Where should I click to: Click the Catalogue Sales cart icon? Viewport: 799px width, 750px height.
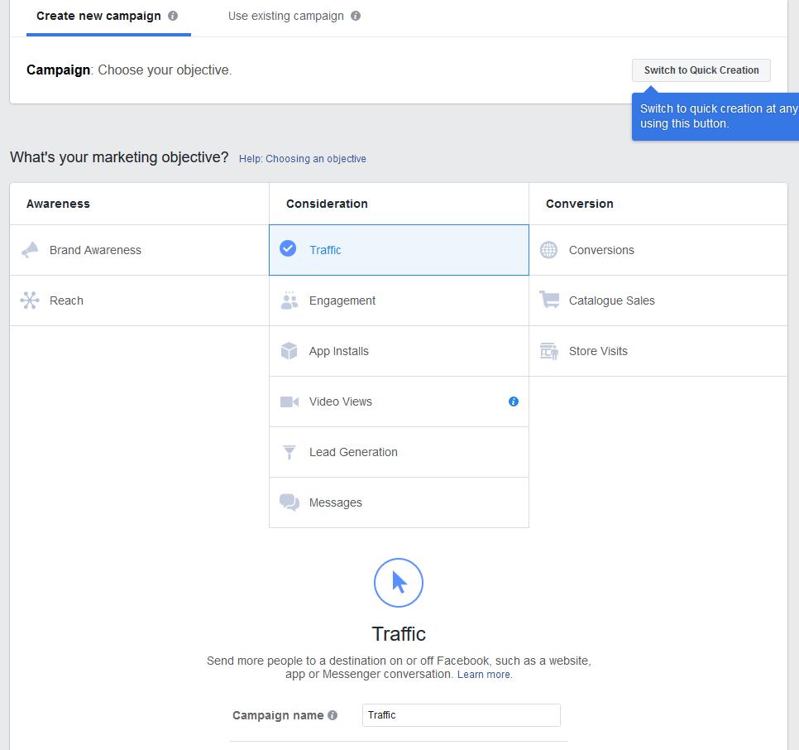(x=548, y=300)
